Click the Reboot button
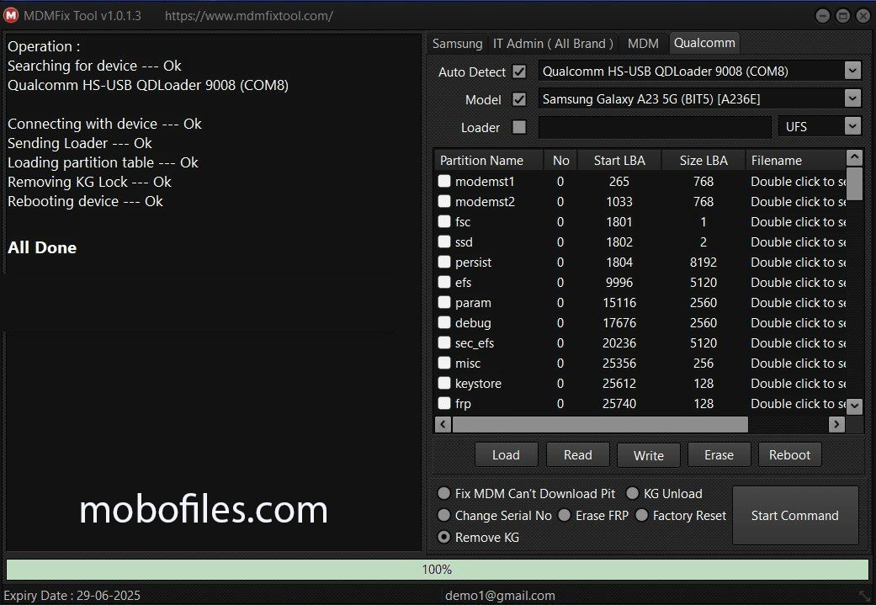Viewport: 876px width, 605px height. [789, 454]
